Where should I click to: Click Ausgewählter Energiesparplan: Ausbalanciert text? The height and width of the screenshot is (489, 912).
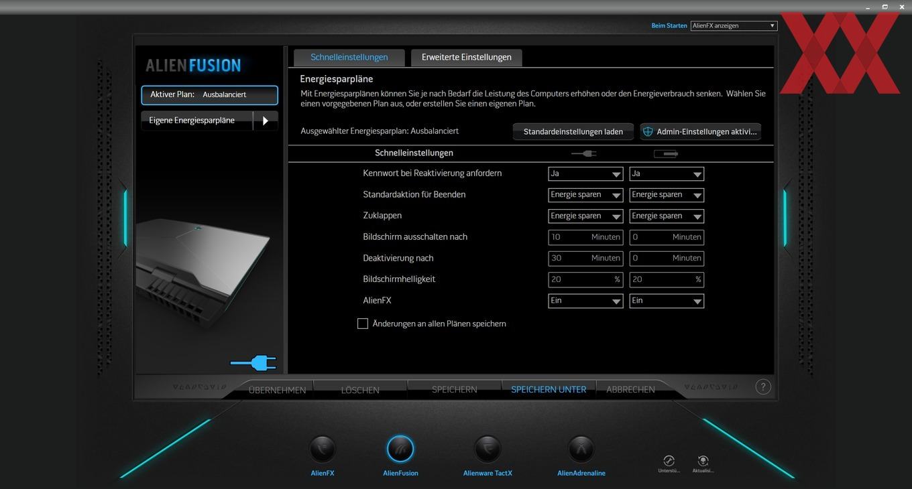coord(380,131)
